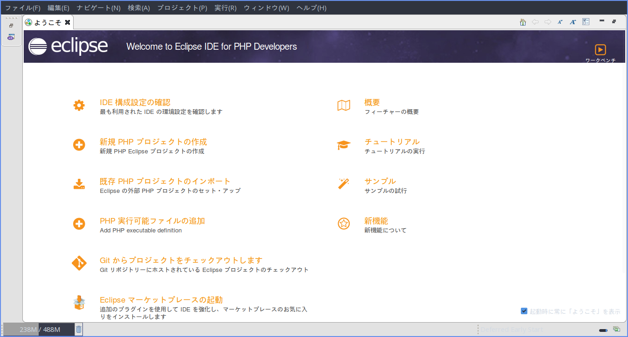The width and height of the screenshot is (628, 337).
Task: Maximize the welcome view
Action: coord(614,21)
